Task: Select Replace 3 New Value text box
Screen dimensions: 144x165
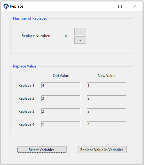Action: pyautogui.click(x=106, y=111)
